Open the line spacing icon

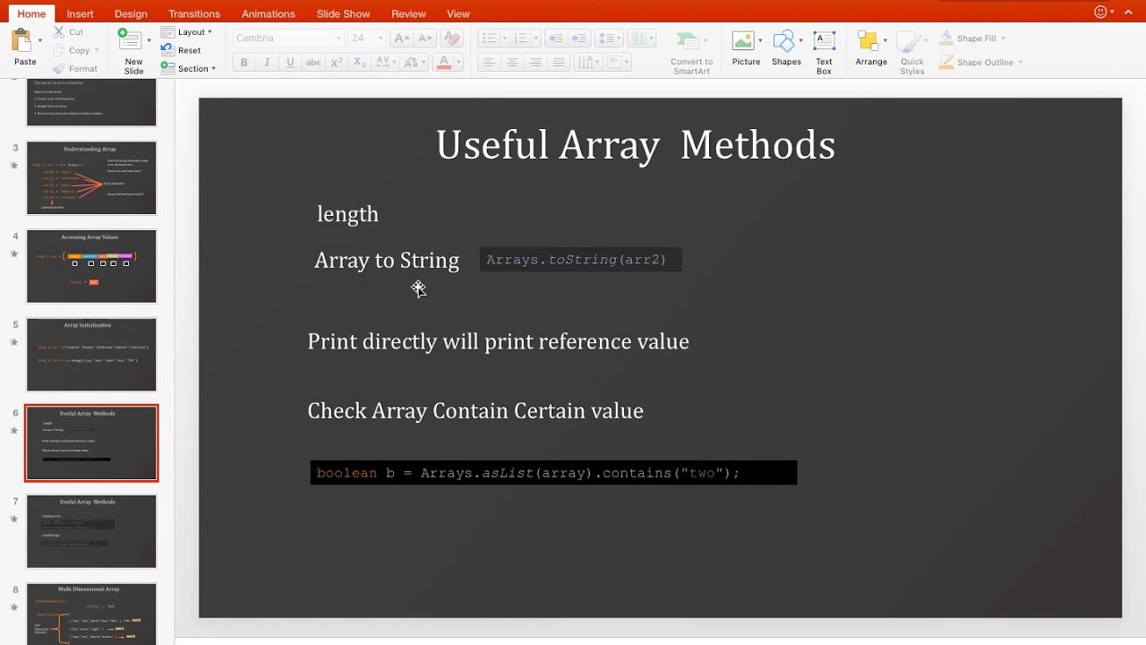[x=609, y=38]
